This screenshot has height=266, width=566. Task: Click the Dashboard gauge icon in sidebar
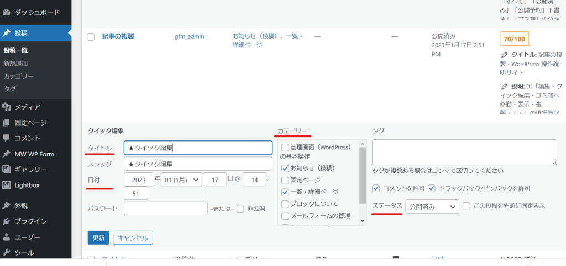point(7,12)
